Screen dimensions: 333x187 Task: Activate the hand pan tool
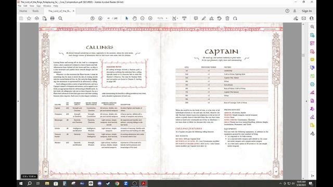pos(134,19)
